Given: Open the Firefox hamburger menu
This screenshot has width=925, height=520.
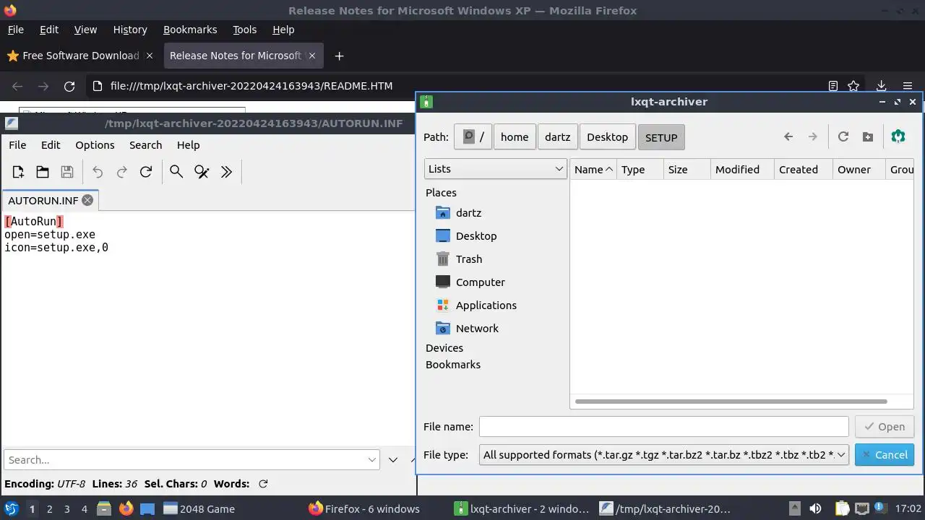Looking at the screenshot, I should point(908,86).
